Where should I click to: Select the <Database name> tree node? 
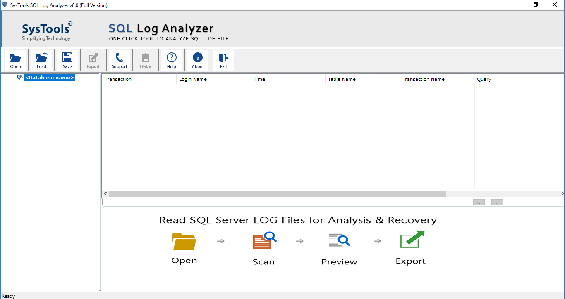coord(50,78)
